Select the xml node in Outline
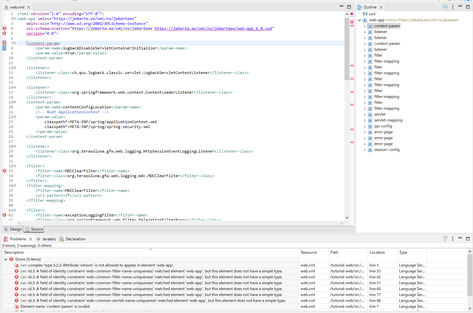Screen dimensions: 473x313 point(369,14)
